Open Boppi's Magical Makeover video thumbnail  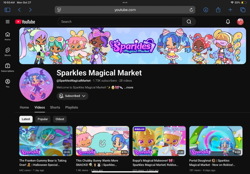(159, 141)
